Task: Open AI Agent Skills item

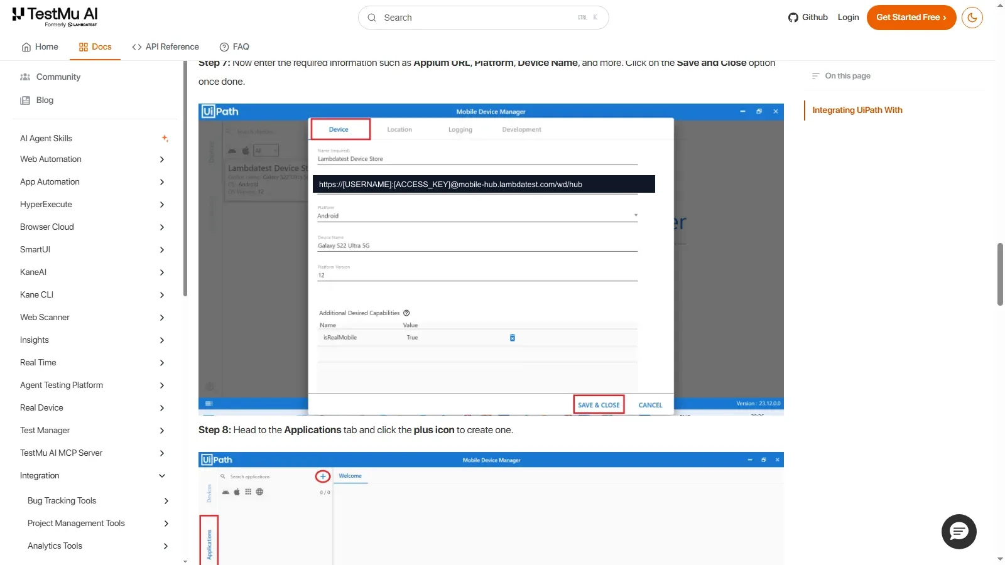Action: (94, 138)
